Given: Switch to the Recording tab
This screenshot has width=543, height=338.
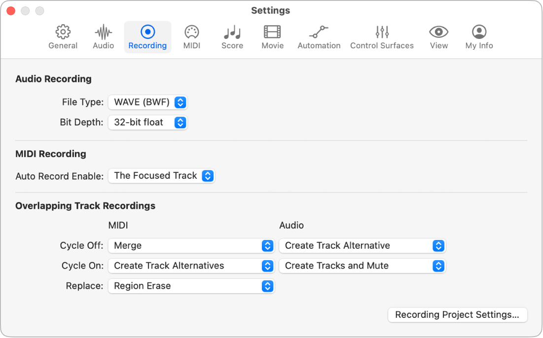Looking at the screenshot, I should [147, 36].
